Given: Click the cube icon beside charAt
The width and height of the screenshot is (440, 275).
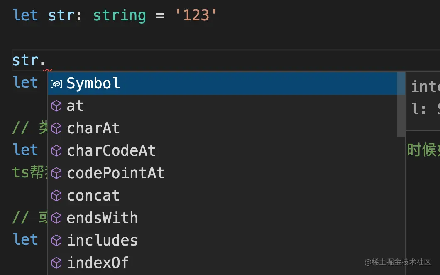Looking at the screenshot, I should click(56, 129).
